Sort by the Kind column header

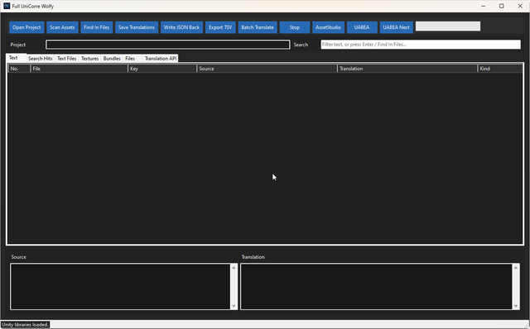pyautogui.click(x=500, y=69)
